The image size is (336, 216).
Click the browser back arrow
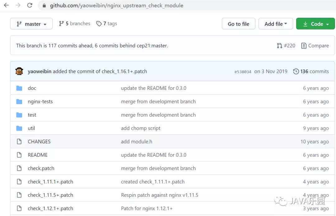[6, 5]
